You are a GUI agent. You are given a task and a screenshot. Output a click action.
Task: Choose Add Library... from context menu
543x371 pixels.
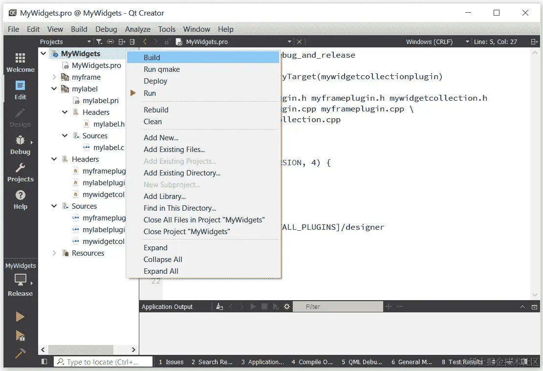coord(203,196)
